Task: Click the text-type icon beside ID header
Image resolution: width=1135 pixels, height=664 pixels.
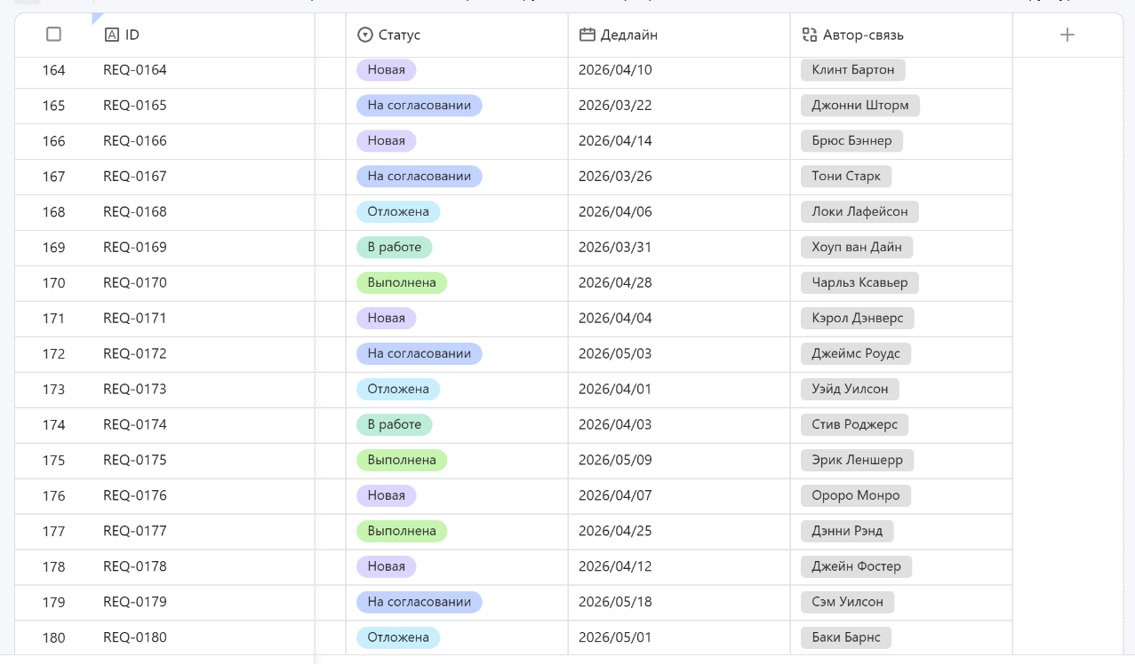Action: tap(112, 35)
